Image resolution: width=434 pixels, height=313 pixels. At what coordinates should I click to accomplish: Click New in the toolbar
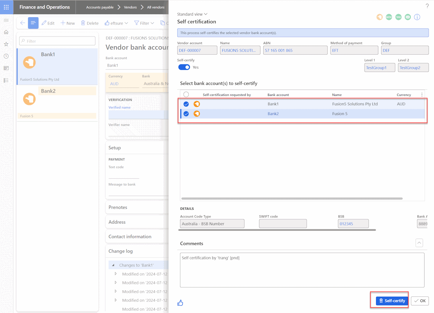point(68,23)
